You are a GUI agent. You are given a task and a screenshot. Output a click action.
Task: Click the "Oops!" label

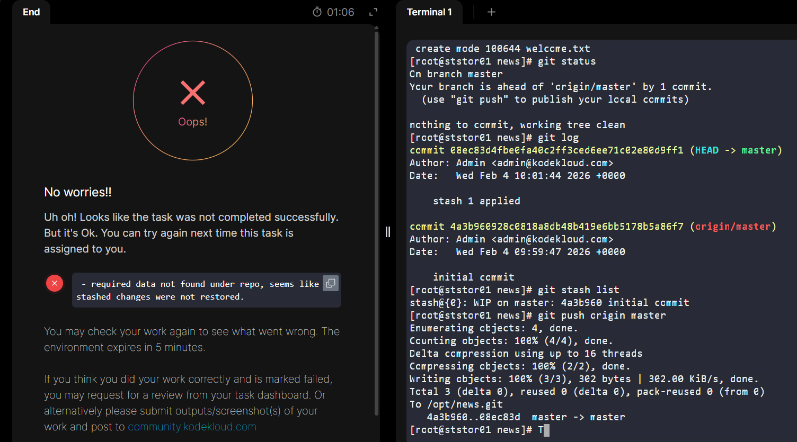(193, 122)
